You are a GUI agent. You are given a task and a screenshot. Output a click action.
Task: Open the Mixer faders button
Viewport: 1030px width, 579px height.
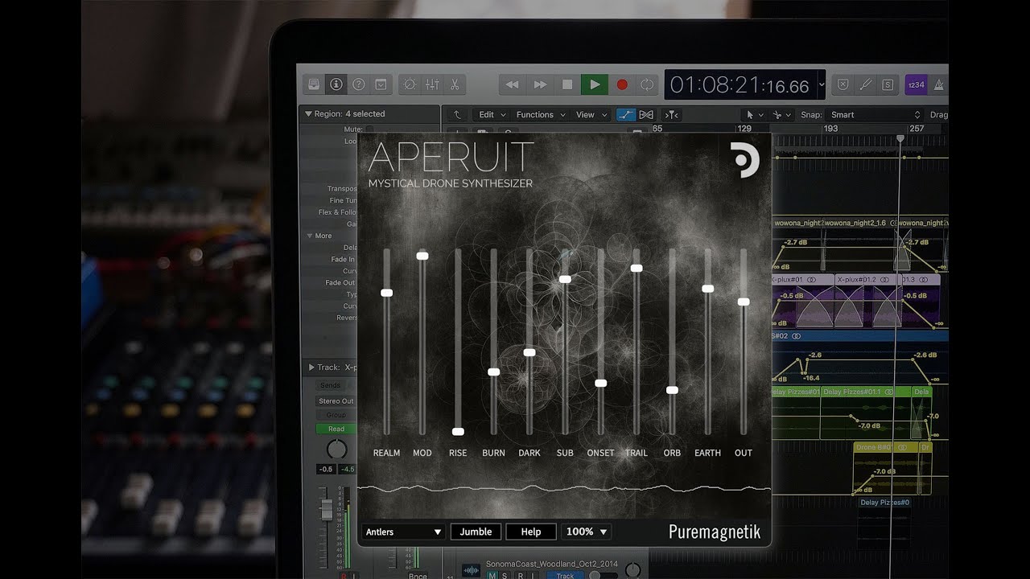point(432,84)
